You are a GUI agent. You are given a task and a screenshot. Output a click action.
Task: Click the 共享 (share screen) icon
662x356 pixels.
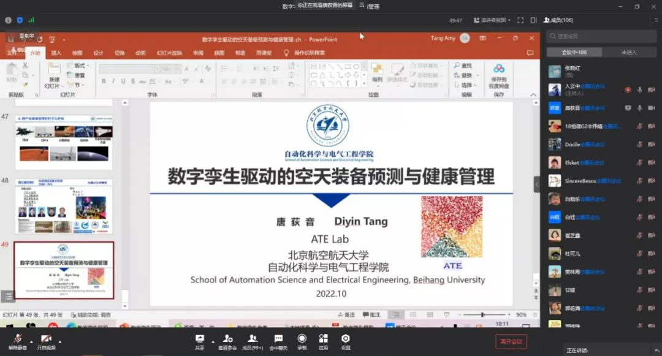tap(200, 338)
